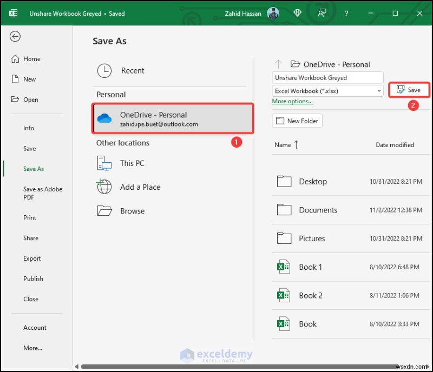The image size is (433, 372).
Task: Click the Add a Place globe icon
Action: pyautogui.click(x=104, y=187)
